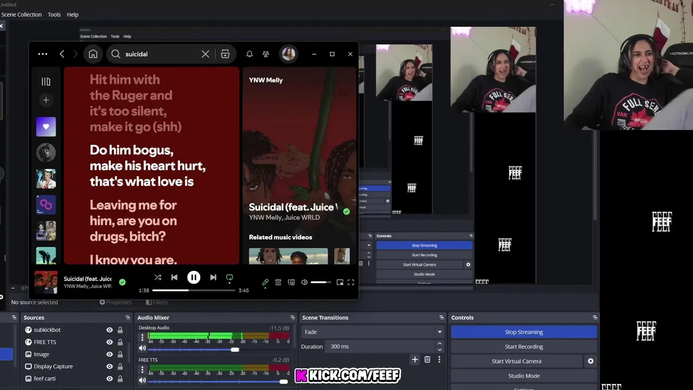Go to Spotify Home
The image size is (693, 390).
pos(93,54)
